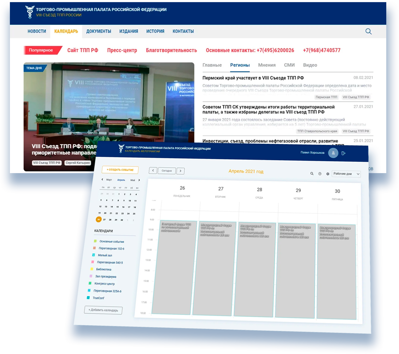
Task: Open the Контакты menu item
Action: pyautogui.click(x=183, y=31)
